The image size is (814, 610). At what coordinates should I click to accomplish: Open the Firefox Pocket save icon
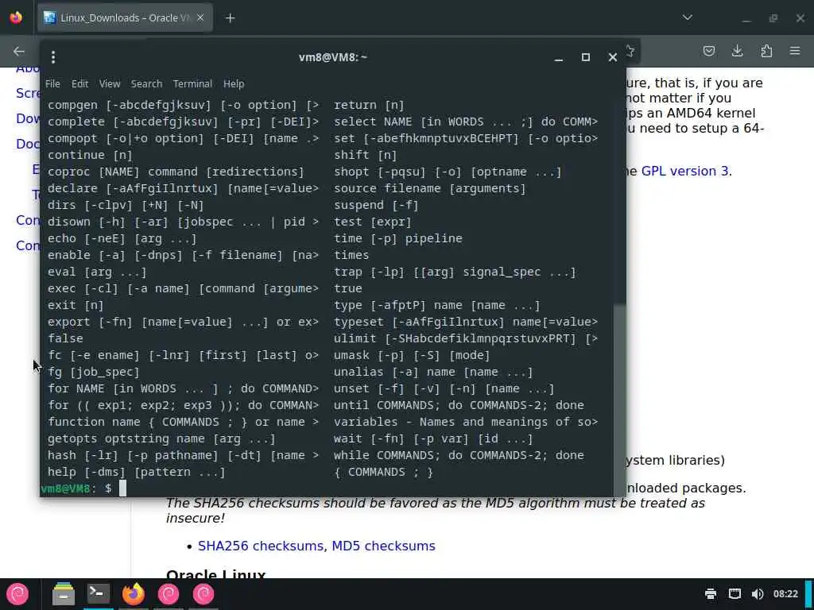pyautogui.click(x=708, y=51)
